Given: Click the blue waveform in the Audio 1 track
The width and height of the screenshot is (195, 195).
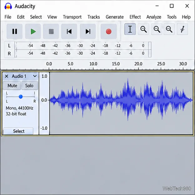Looking at the screenshot, I should pos(121,100).
